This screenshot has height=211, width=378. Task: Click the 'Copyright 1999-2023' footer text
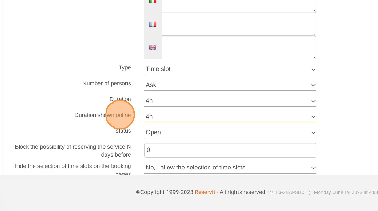(164, 192)
